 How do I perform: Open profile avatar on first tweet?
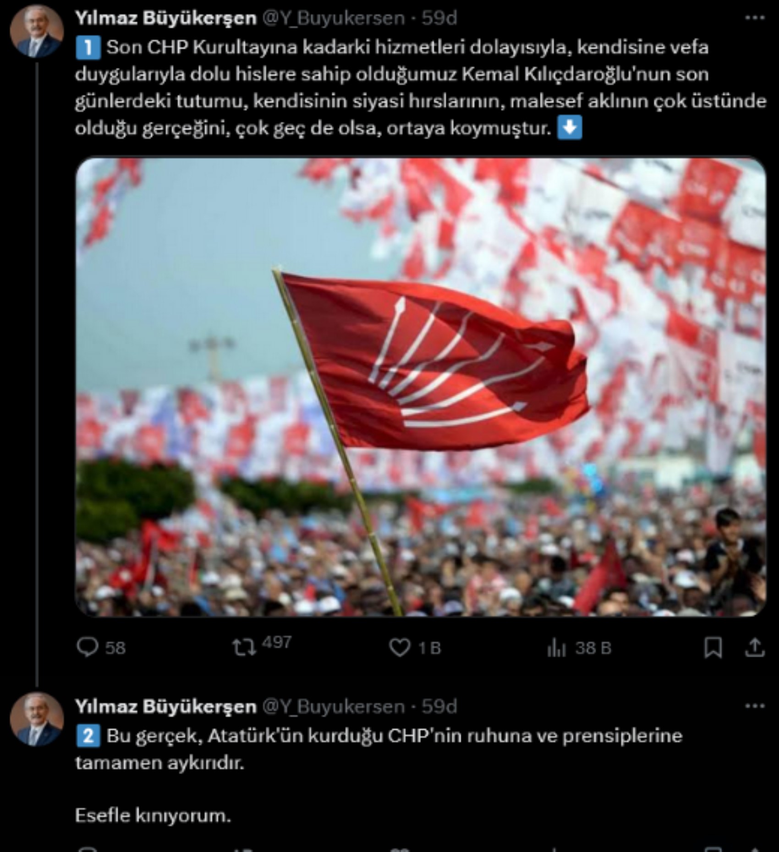37,31
